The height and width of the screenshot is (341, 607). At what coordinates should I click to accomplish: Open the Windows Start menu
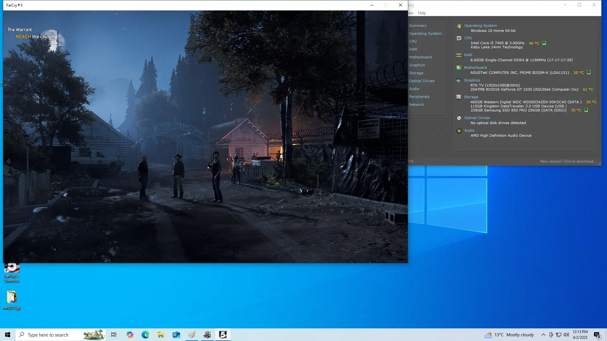point(8,335)
